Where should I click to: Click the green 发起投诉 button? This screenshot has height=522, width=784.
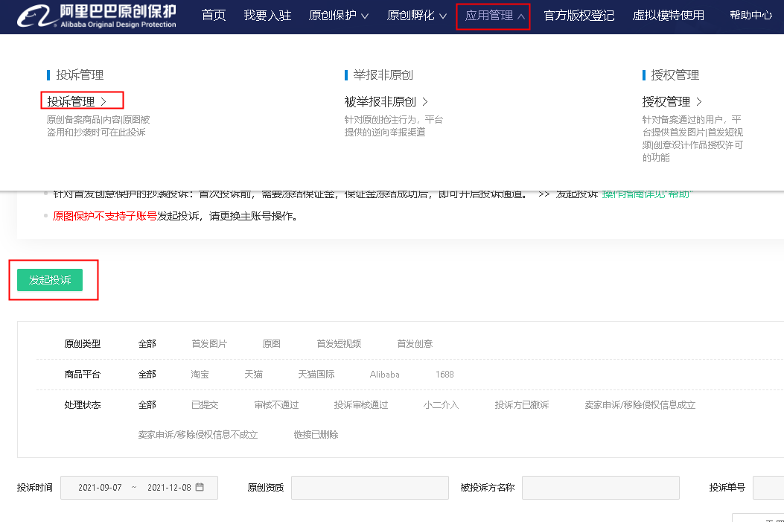coord(50,280)
